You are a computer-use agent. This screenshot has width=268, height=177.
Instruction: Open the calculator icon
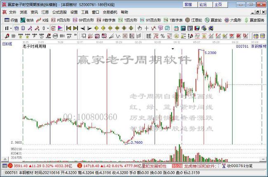(x=183, y=28)
